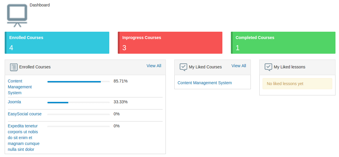Click the 85.71% progress percentage text

120,81
